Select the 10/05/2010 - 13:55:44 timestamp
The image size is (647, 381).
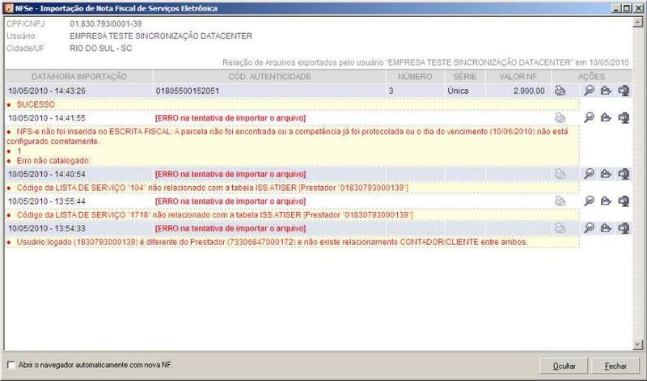[x=47, y=201]
